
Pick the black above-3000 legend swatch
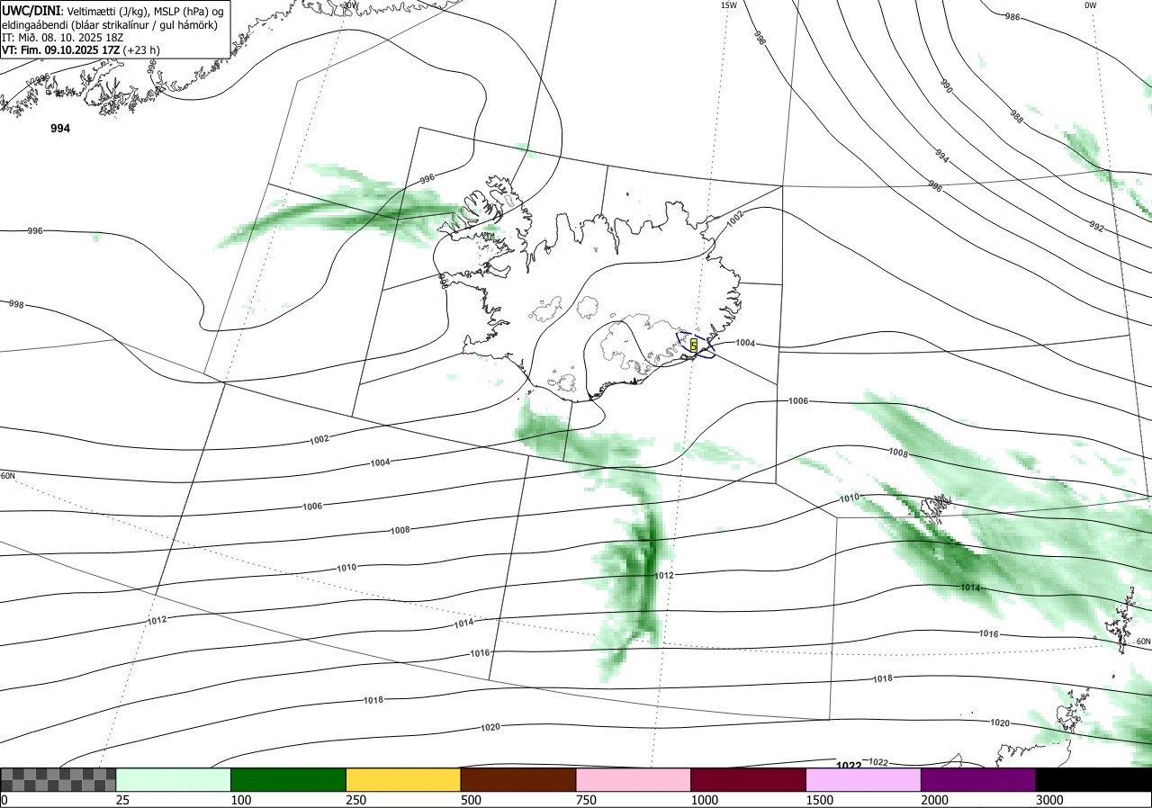click(x=1093, y=779)
